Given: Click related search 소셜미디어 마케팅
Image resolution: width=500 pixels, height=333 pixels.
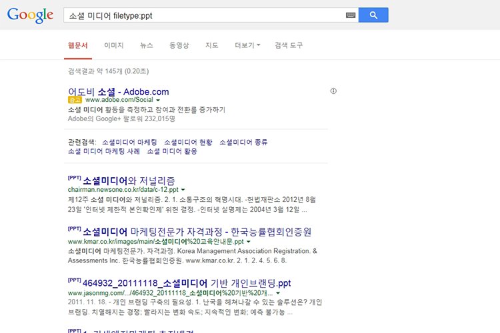Looking at the screenshot, I should [129, 142].
